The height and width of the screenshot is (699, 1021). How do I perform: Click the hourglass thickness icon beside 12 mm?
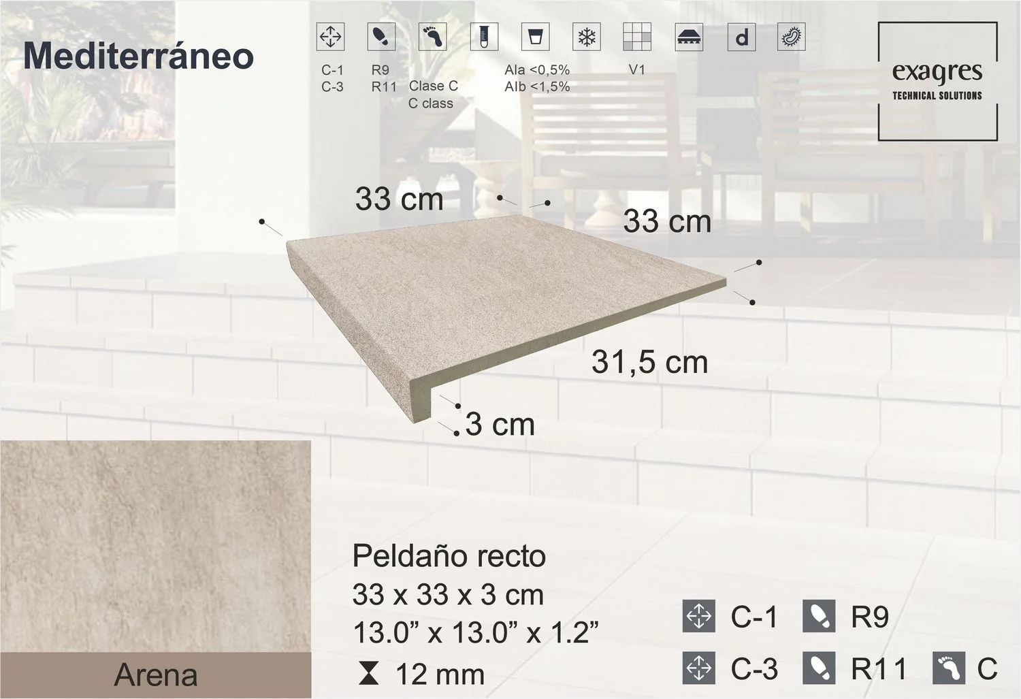pyautogui.click(x=368, y=674)
